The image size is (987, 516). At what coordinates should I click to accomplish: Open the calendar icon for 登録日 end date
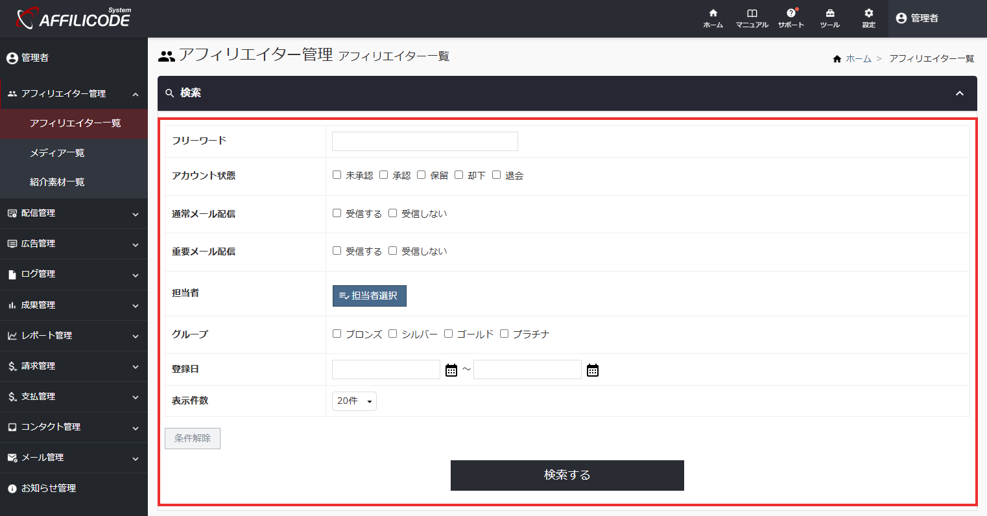[x=592, y=369]
